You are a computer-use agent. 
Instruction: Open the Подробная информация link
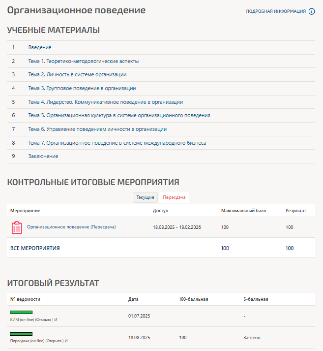(x=275, y=11)
